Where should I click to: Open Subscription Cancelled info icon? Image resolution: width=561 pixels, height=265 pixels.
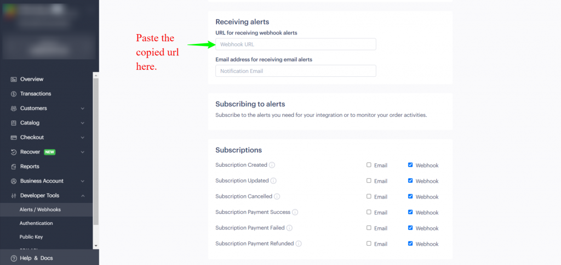point(277,196)
